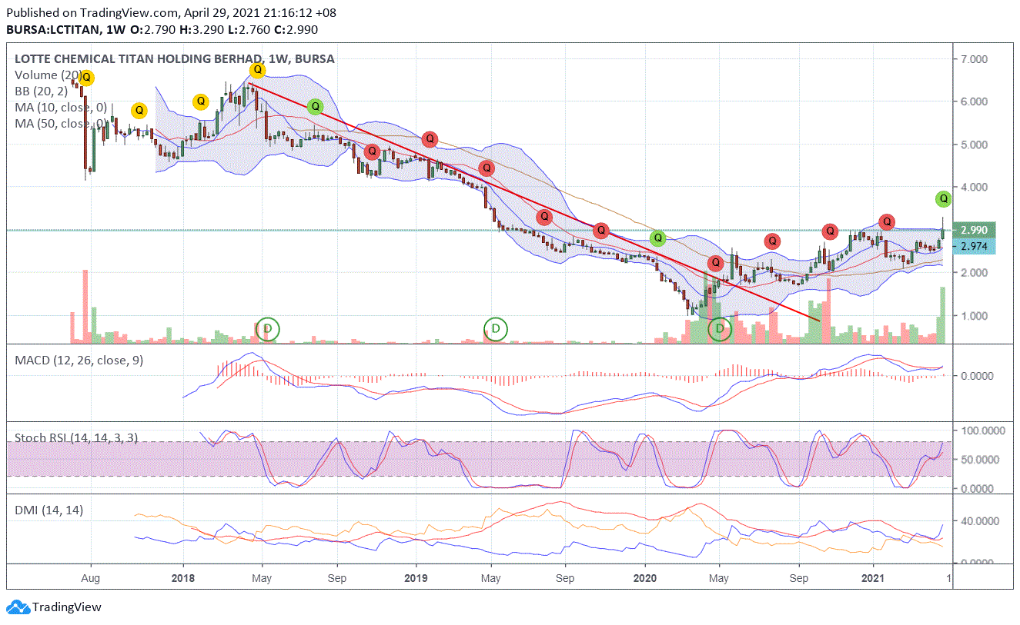Click the dividend D marker at May 2018
Viewport: 1020px width, 625px height.
(x=268, y=329)
